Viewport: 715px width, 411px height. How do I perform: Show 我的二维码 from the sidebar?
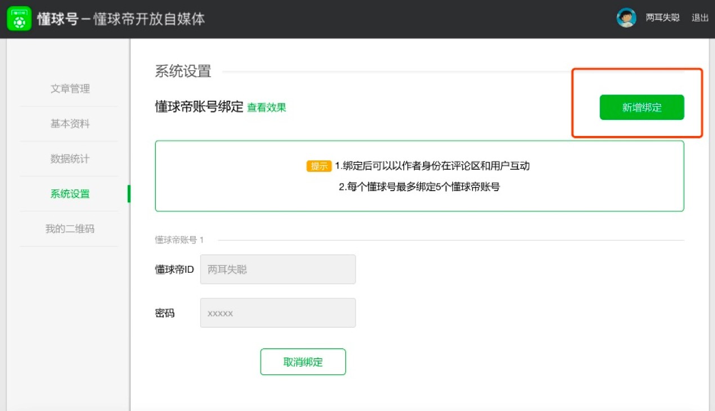(x=70, y=229)
